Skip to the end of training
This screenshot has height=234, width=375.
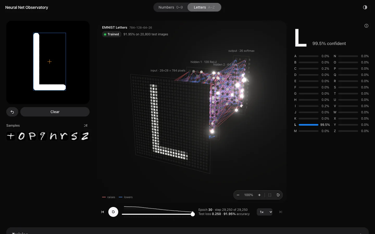pyautogui.click(x=281, y=212)
